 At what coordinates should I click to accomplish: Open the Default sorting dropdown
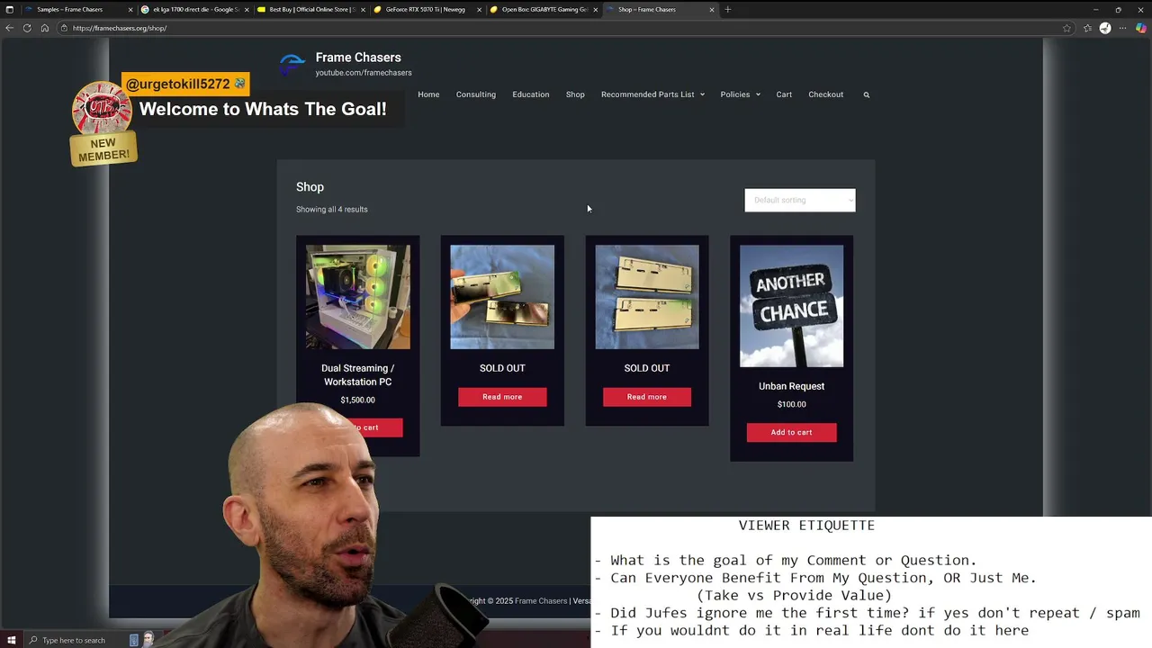pos(800,200)
